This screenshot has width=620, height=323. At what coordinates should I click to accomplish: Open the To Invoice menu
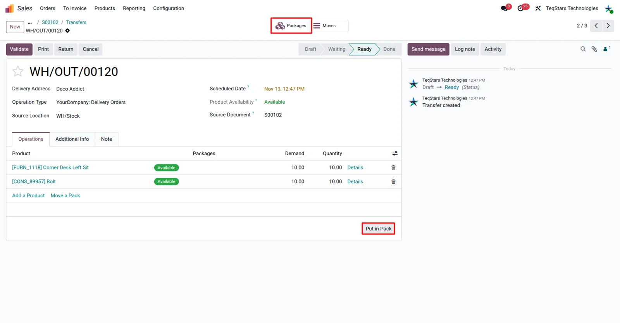(x=75, y=8)
